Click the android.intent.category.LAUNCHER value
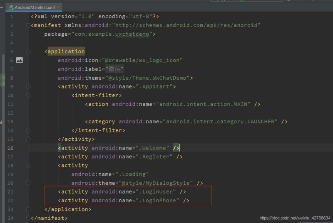 click(220, 122)
